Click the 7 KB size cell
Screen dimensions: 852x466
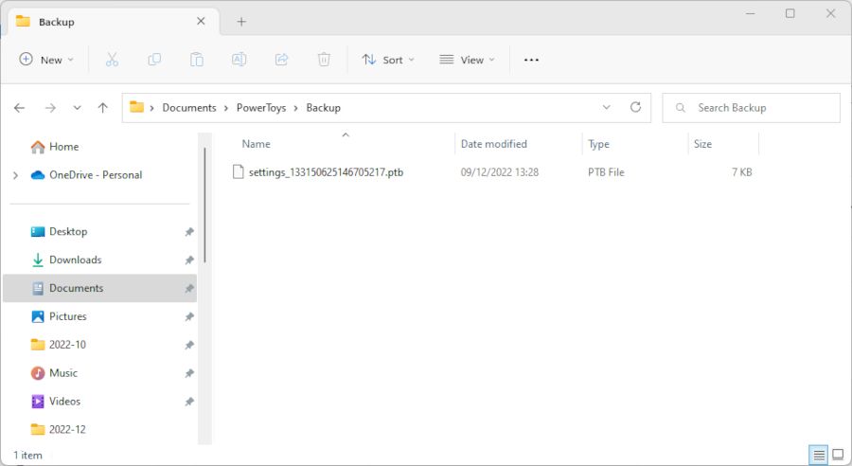click(x=741, y=172)
